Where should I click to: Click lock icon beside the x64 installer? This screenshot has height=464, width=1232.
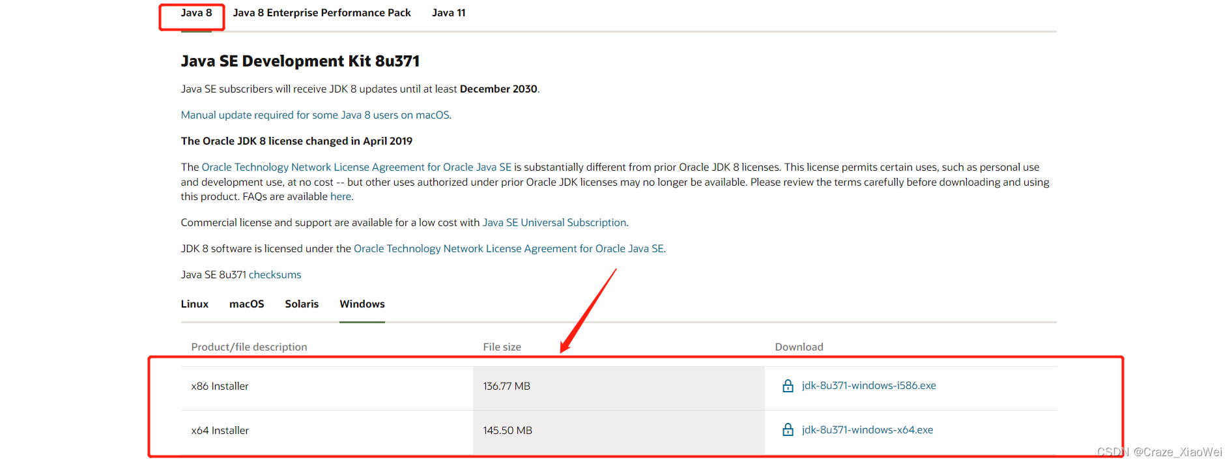788,430
